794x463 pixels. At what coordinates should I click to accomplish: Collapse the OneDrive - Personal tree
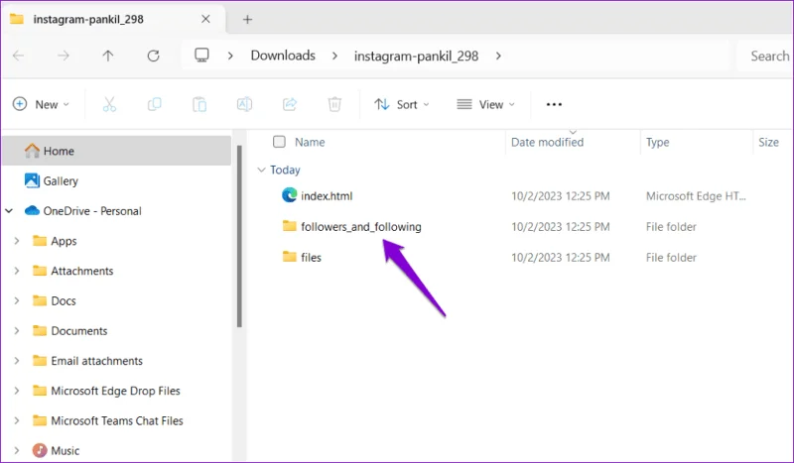pos(9,210)
